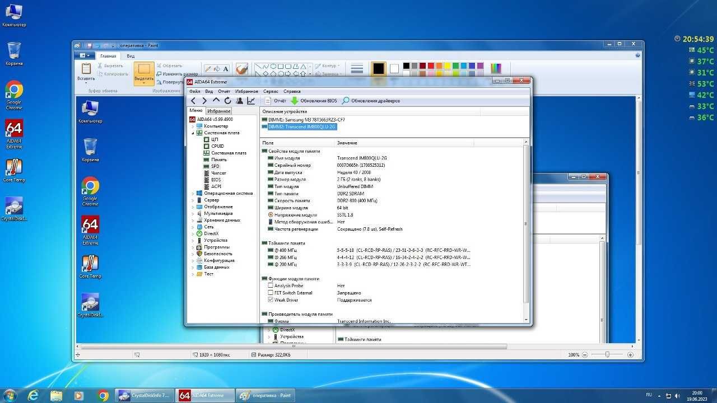717x403 pixels.
Task: Select Безопасность tree item
Action: point(218,254)
